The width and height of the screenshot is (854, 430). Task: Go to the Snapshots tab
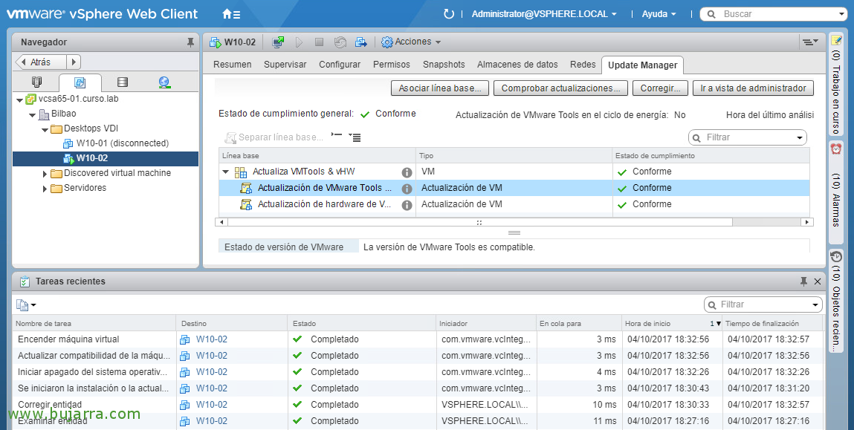click(444, 64)
